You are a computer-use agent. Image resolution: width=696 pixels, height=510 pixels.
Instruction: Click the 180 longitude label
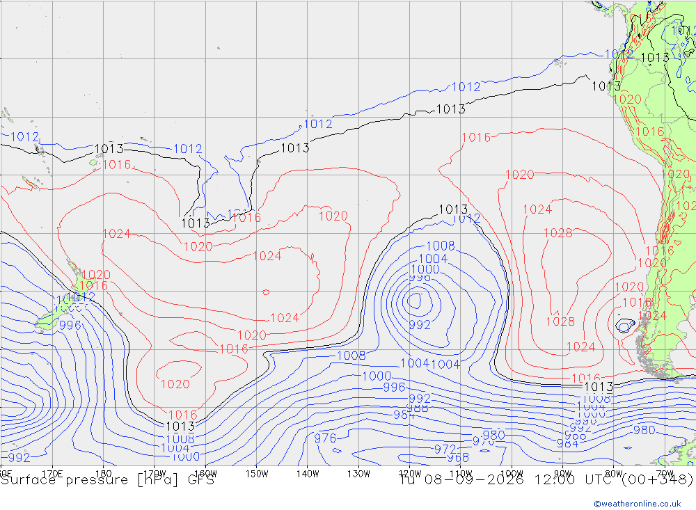coord(104,474)
